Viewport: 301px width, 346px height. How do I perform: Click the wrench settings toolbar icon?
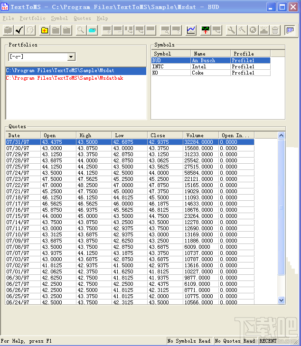pos(231,30)
